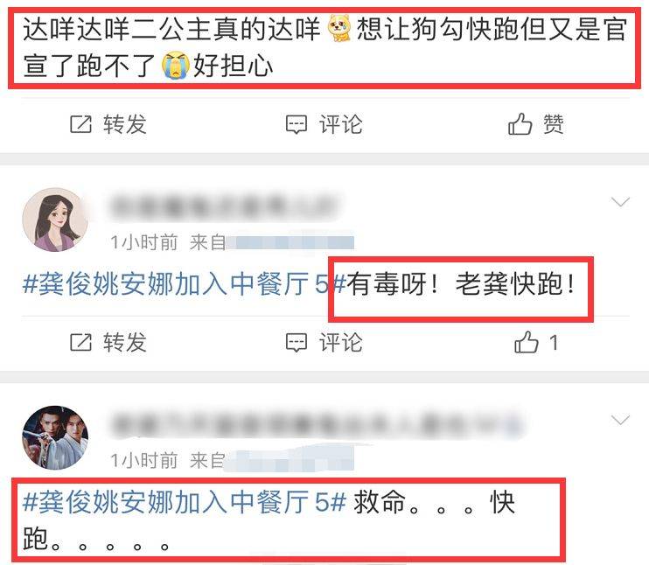649x565 pixels.
Task: Click 评论 label under the second post
Action: (x=340, y=342)
